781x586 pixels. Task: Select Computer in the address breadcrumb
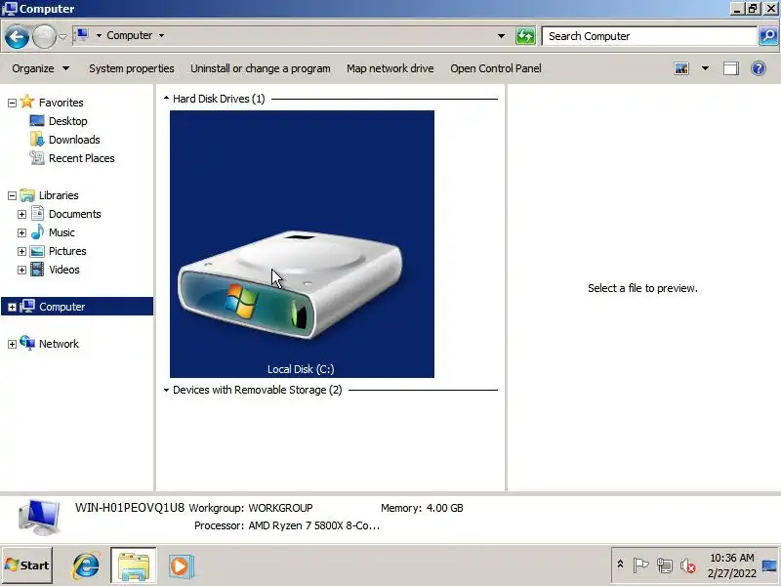[x=129, y=35]
